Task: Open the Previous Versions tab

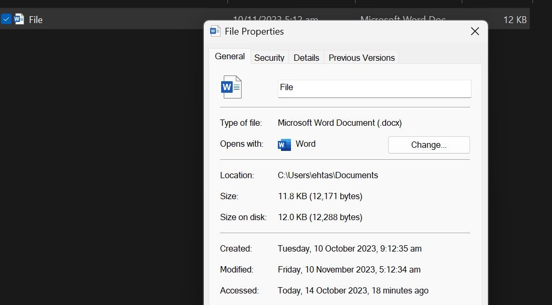Action: 361,58
